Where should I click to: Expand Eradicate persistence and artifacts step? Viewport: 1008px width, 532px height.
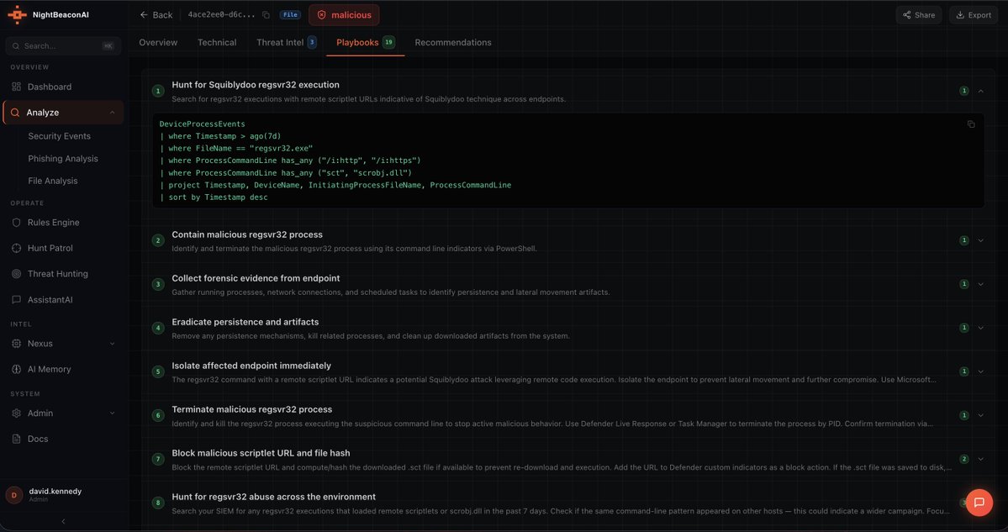point(980,328)
